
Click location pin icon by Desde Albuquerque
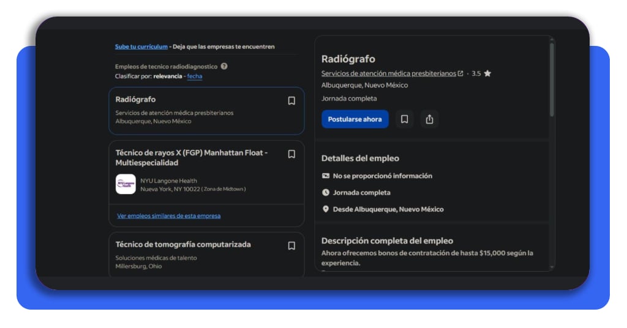[326, 209]
